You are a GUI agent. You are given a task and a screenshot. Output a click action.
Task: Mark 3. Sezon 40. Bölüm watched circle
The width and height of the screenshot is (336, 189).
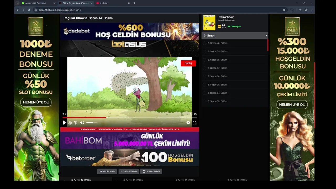204,43
